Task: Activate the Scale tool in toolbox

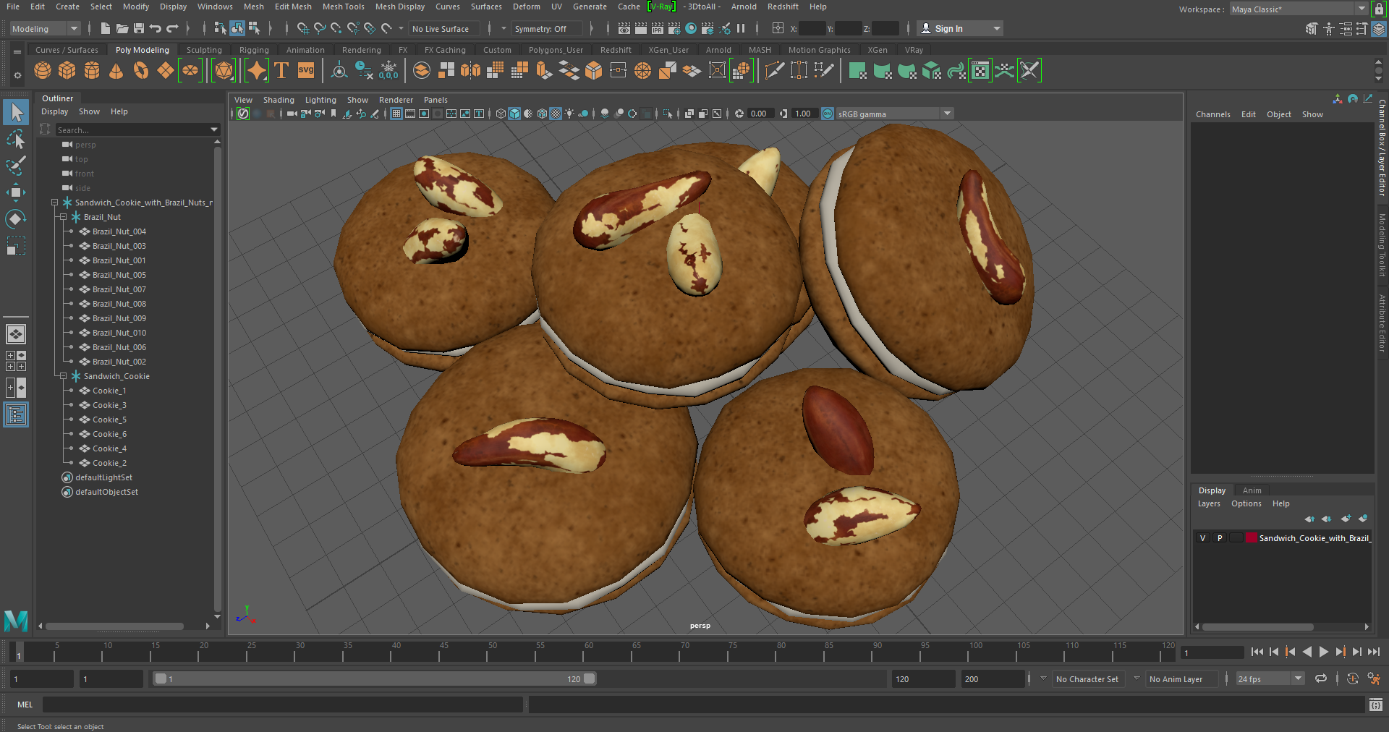Action: coord(16,245)
